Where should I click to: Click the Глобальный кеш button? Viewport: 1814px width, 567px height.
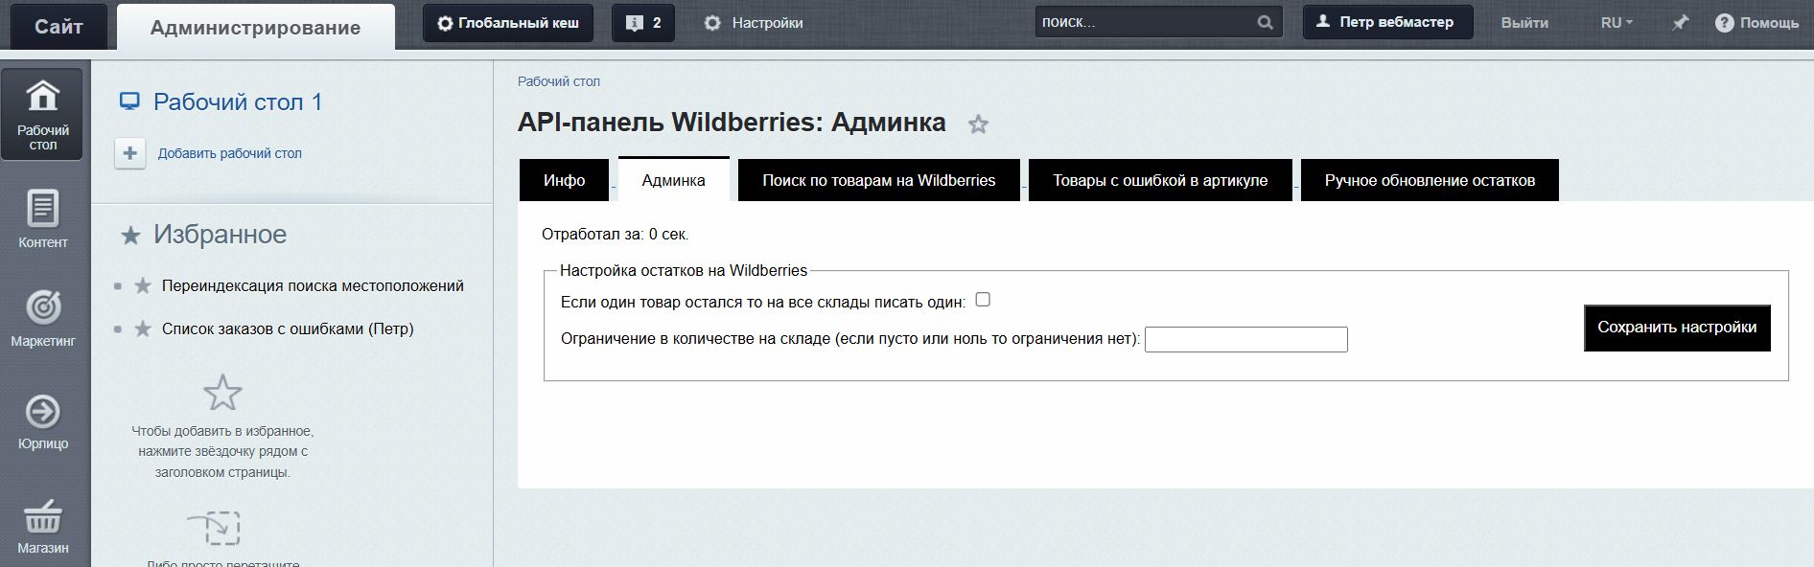pyautogui.click(x=508, y=23)
